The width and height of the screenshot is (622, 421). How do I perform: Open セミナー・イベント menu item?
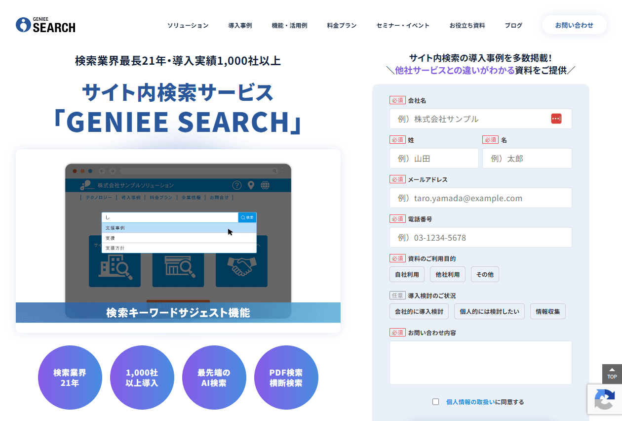tap(403, 25)
